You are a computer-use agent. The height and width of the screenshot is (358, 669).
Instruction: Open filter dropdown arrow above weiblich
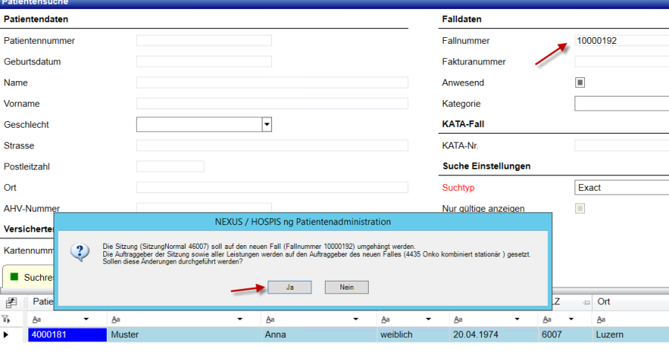click(428, 319)
